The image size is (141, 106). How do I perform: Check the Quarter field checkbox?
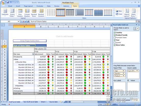click(x=115, y=42)
